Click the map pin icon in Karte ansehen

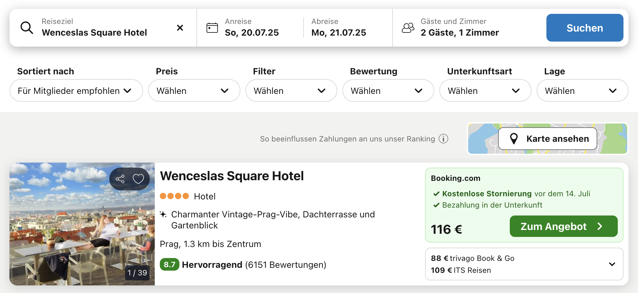pyautogui.click(x=514, y=139)
